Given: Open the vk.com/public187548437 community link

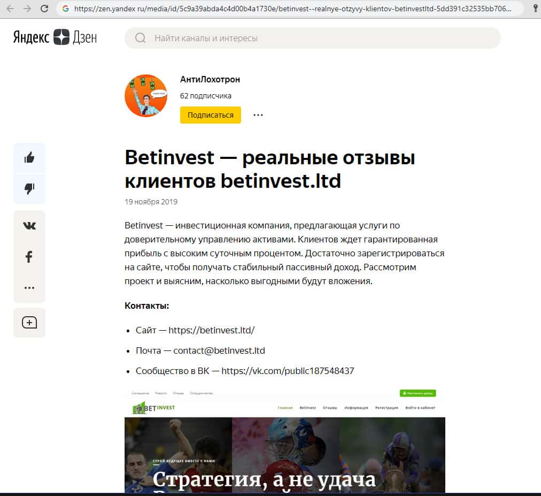Looking at the screenshot, I should [x=288, y=371].
